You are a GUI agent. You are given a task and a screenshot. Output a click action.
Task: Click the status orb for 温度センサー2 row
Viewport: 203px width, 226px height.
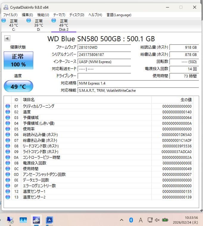8,197
